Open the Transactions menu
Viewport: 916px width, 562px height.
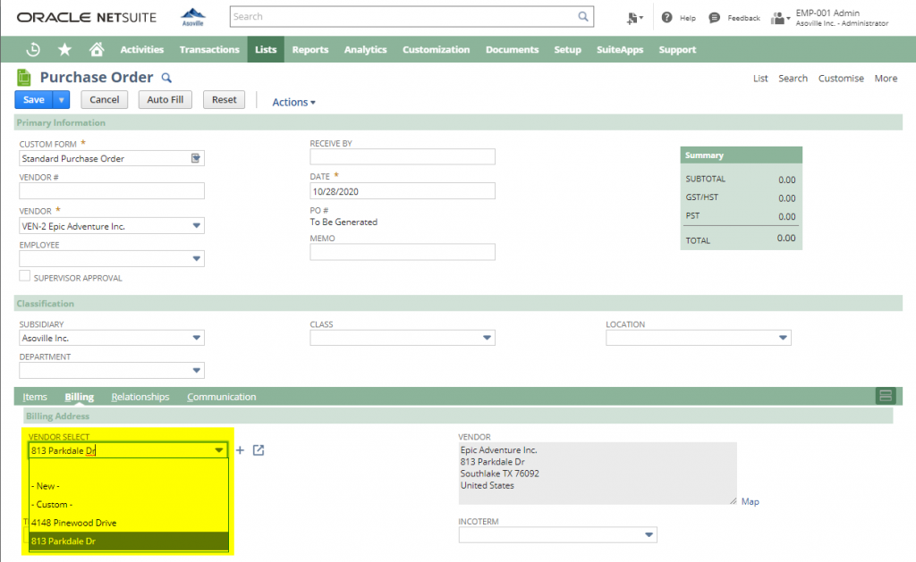click(x=209, y=50)
